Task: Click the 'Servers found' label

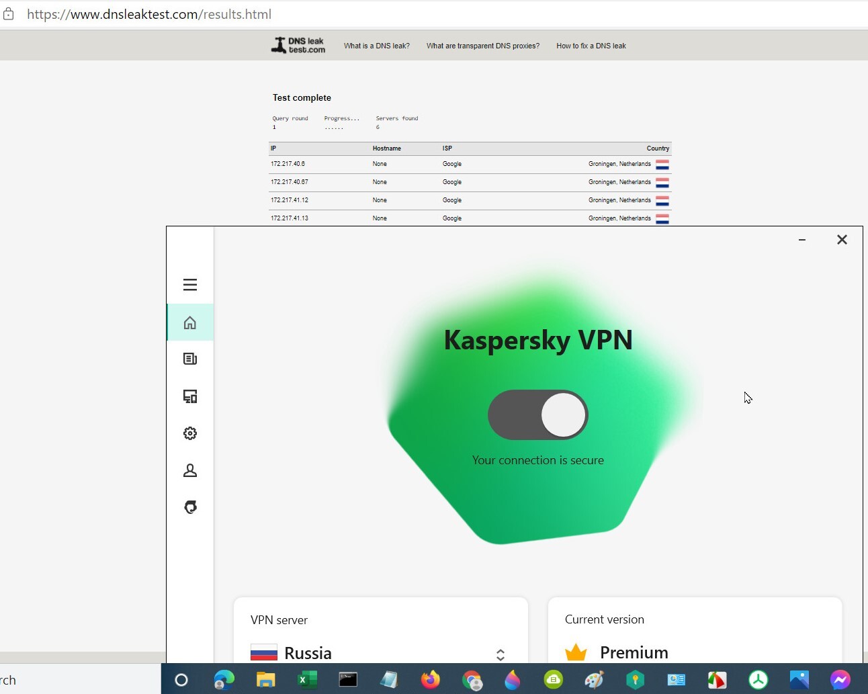Action: click(397, 118)
